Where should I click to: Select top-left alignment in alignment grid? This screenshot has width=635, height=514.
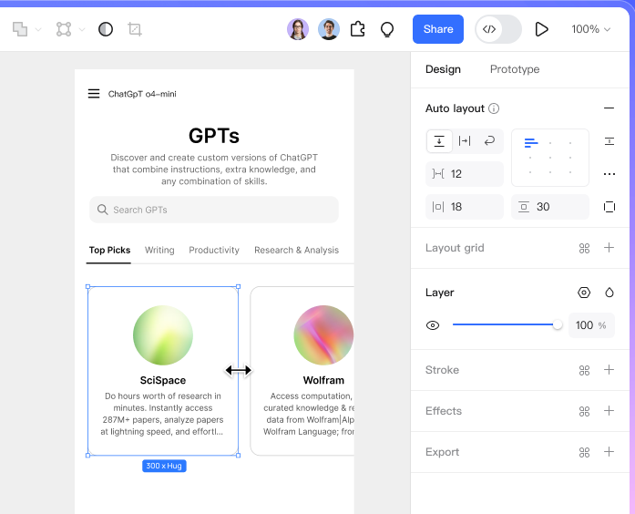tap(531, 142)
